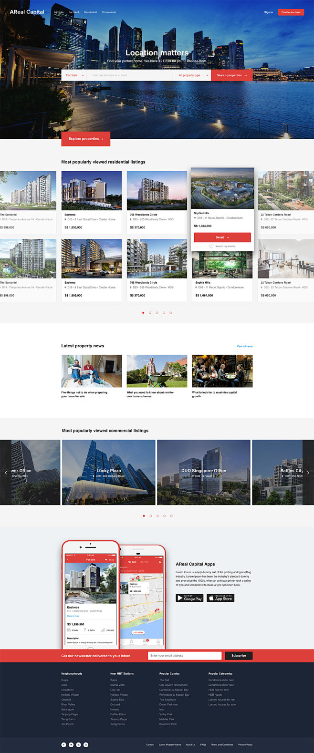
Task: Click the AReal Capital logo
Action: point(27,12)
